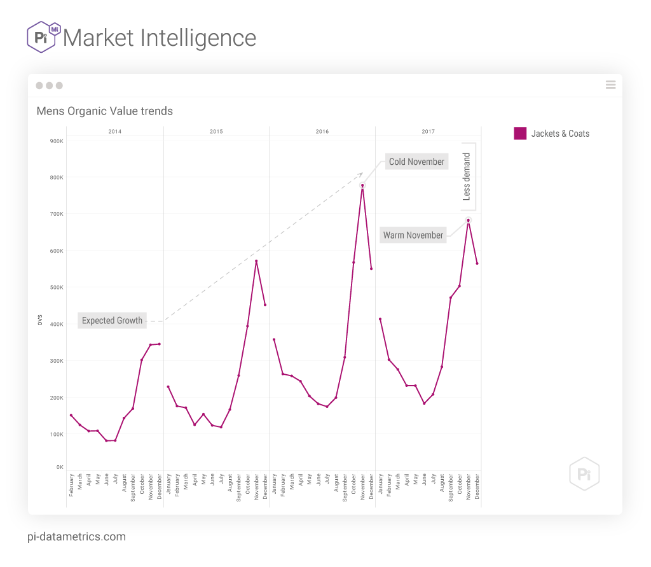The image size is (651, 567).
Task: Select the Warm November annotation label
Action: (413, 235)
